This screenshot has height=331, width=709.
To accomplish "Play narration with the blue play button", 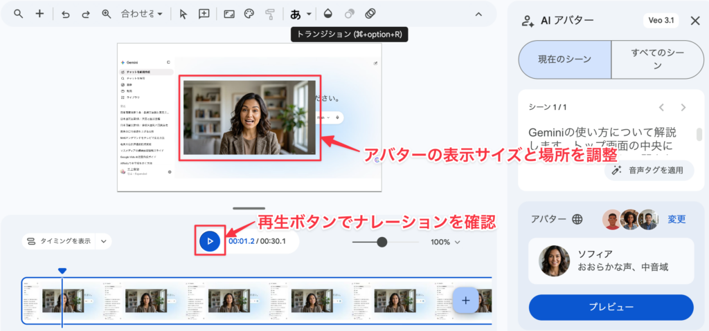I will coord(210,241).
